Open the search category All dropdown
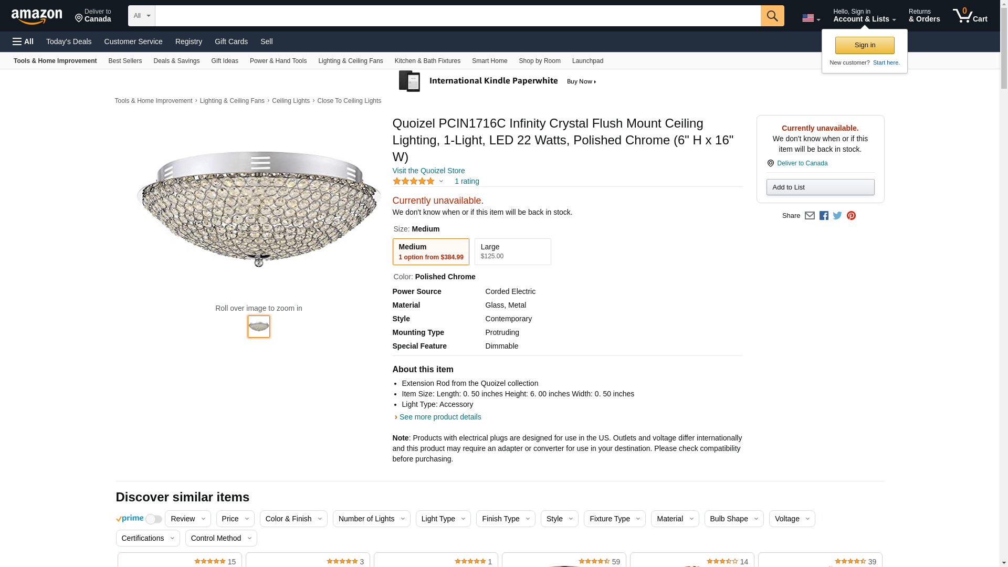This screenshot has width=1008, height=567. (142, 16)
